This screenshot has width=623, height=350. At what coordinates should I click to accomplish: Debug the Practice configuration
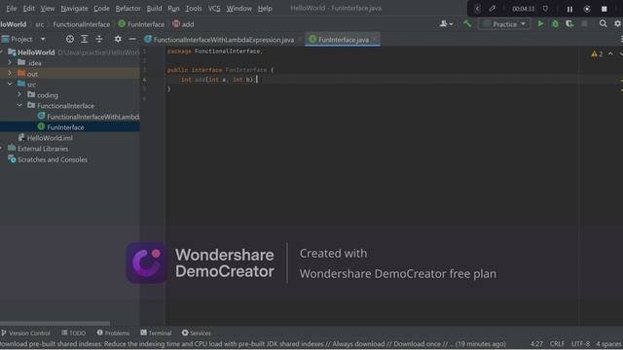(555, 24)
